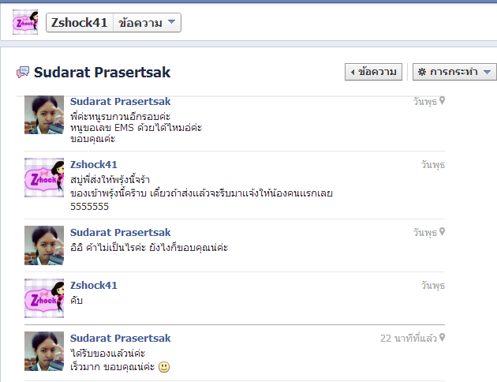The width and height of the screenshot is (497, 382).
Task: Click location pin icon on third message
Action: pyautogui.click(x=442, y=232)
